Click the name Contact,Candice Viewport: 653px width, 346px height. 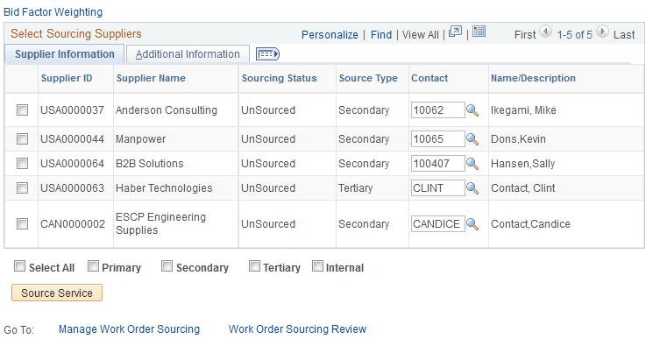pyautogui.click(x=530, y=224)
